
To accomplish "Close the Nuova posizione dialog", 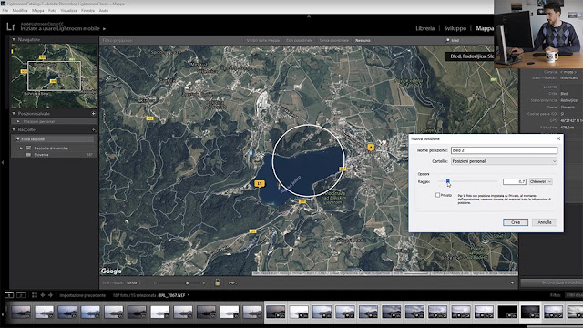I will [x=558, y=138].
